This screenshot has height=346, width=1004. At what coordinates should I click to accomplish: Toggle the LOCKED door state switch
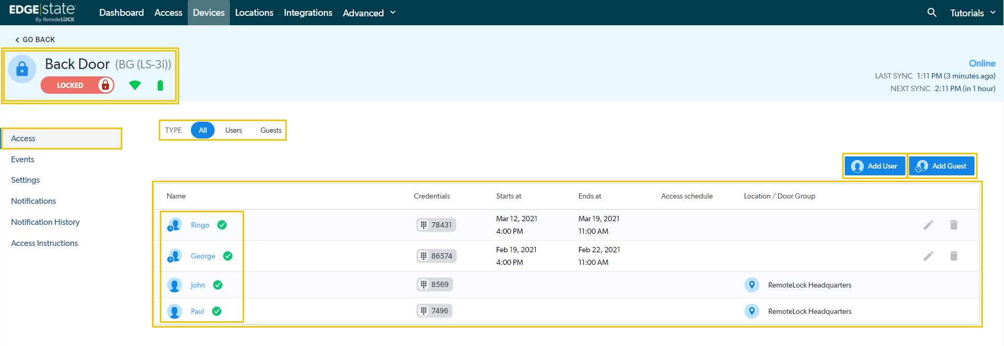pos(78,85)
